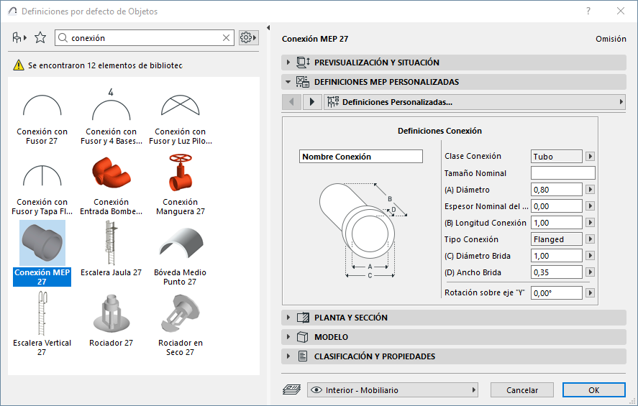Select Escalera Jaula 27 object
This screenshot has height=406, width=638.
pos(111,249)
